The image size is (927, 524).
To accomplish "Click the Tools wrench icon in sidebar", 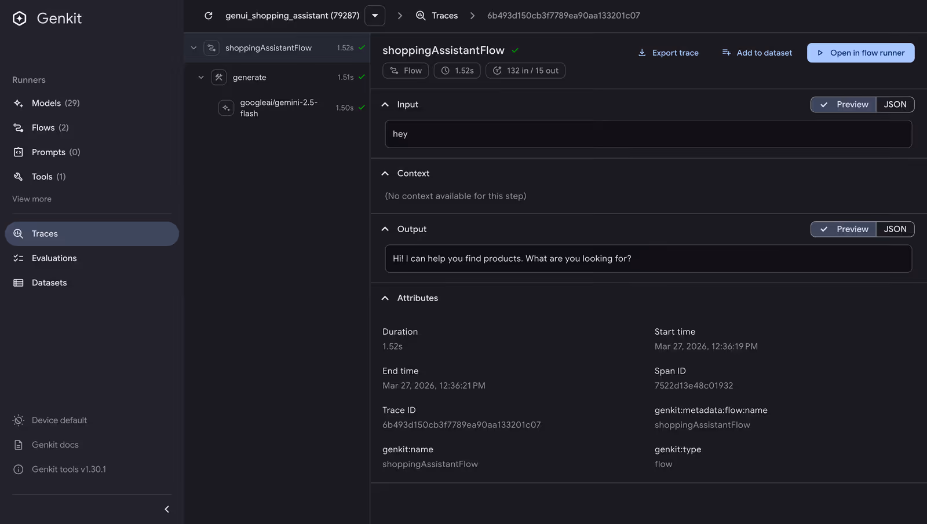I will tap(19, 177).
